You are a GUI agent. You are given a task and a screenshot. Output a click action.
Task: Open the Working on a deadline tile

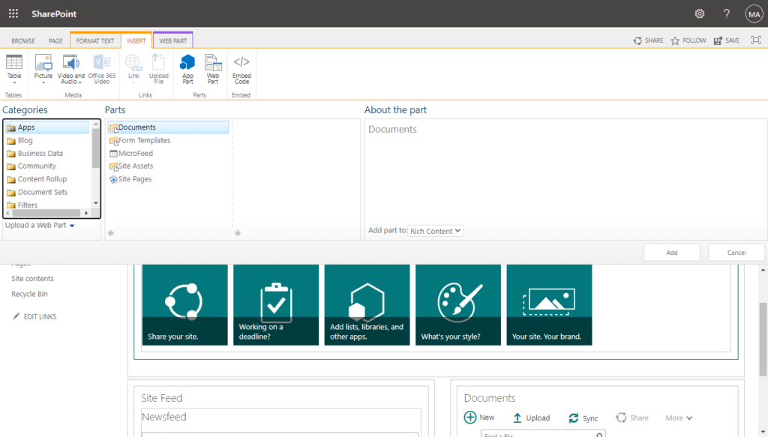point(276,305)
